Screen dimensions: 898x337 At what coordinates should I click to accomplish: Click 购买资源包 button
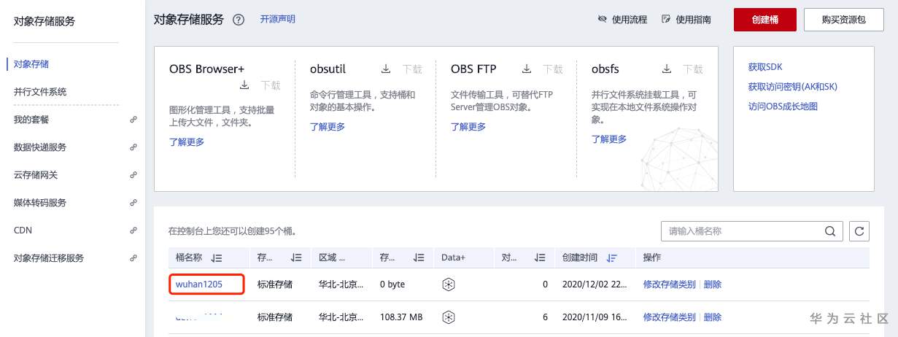tap(843, 20)
